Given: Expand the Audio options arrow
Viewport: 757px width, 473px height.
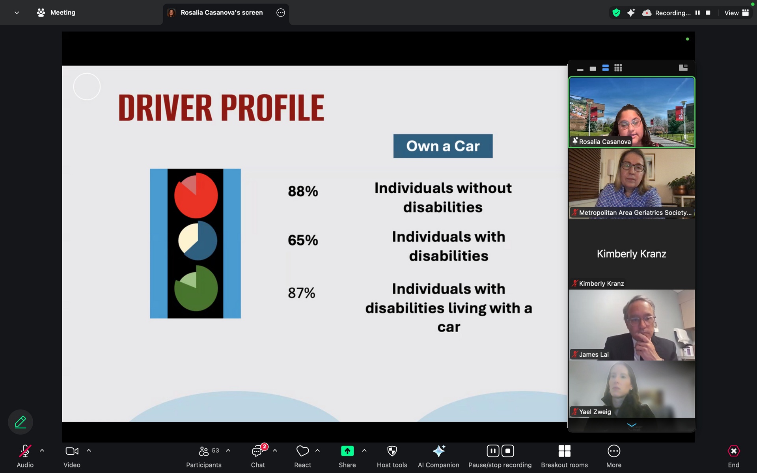Looking at the screenshot, I should pos(42,451).
